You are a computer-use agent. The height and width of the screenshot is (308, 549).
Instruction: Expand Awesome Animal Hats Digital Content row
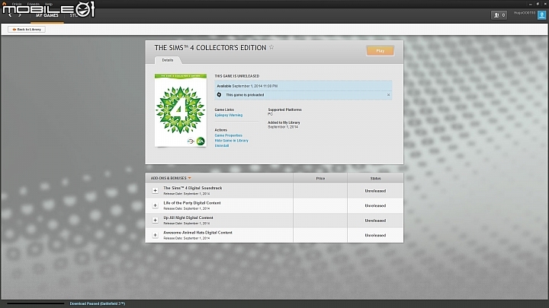coord(155,235)
